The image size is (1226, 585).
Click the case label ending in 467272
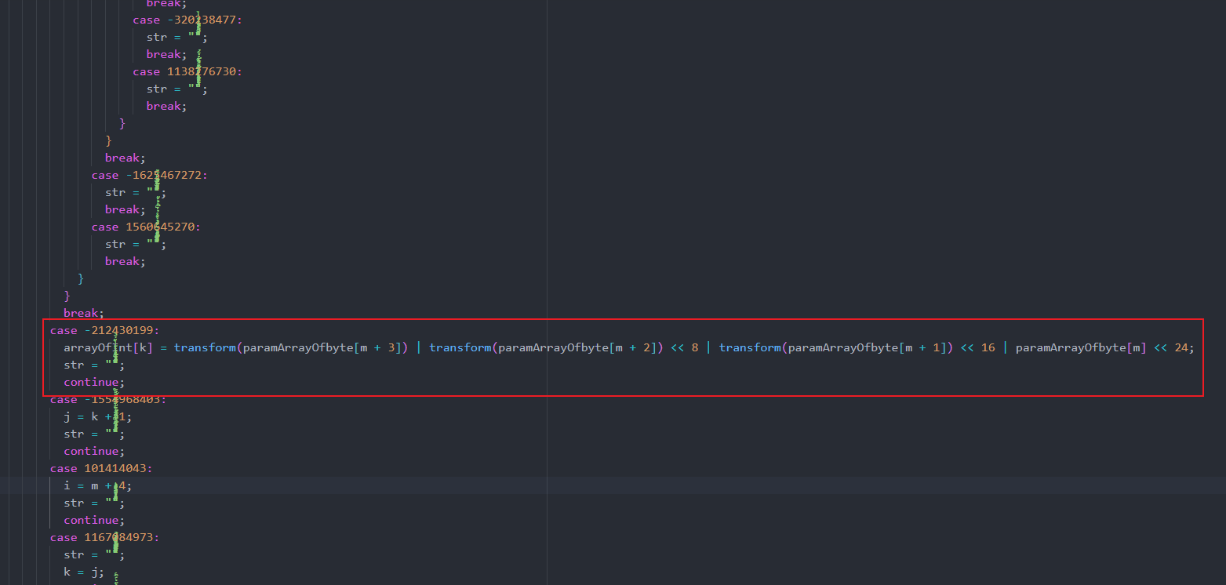(x=150, y=175)
